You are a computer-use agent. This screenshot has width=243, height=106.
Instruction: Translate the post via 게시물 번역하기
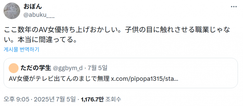pyautogui.click(x=21, y=49)
